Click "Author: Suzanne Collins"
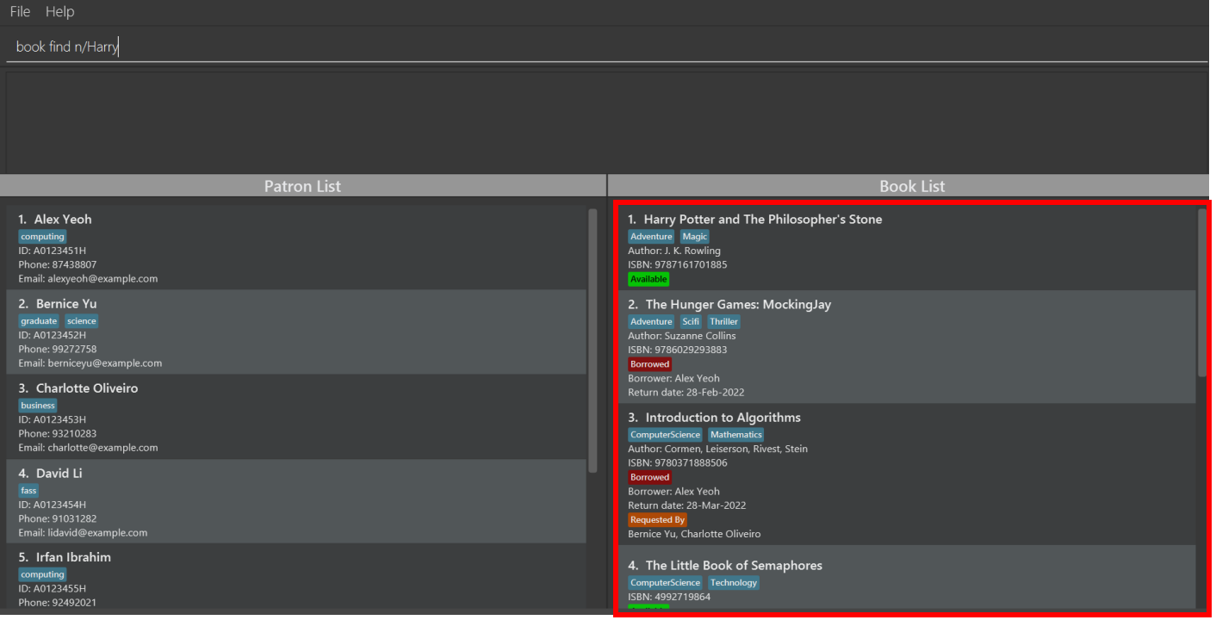Screen dimensions: 1216x620 click(x=682, y=335)
